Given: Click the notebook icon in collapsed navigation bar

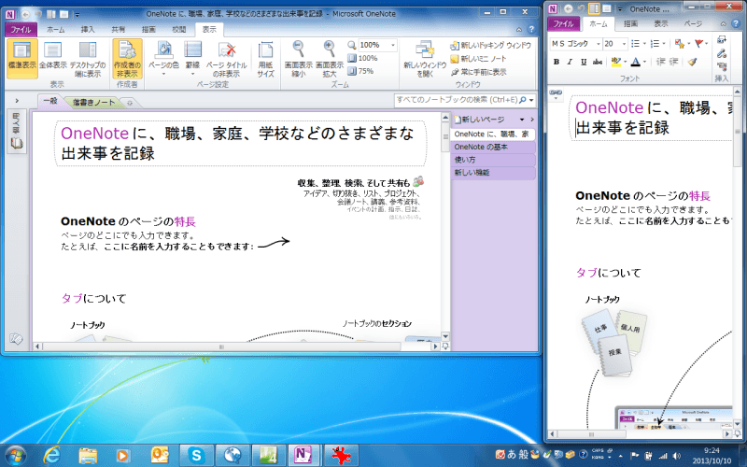Looking at the screenshot, I should 17,143.
